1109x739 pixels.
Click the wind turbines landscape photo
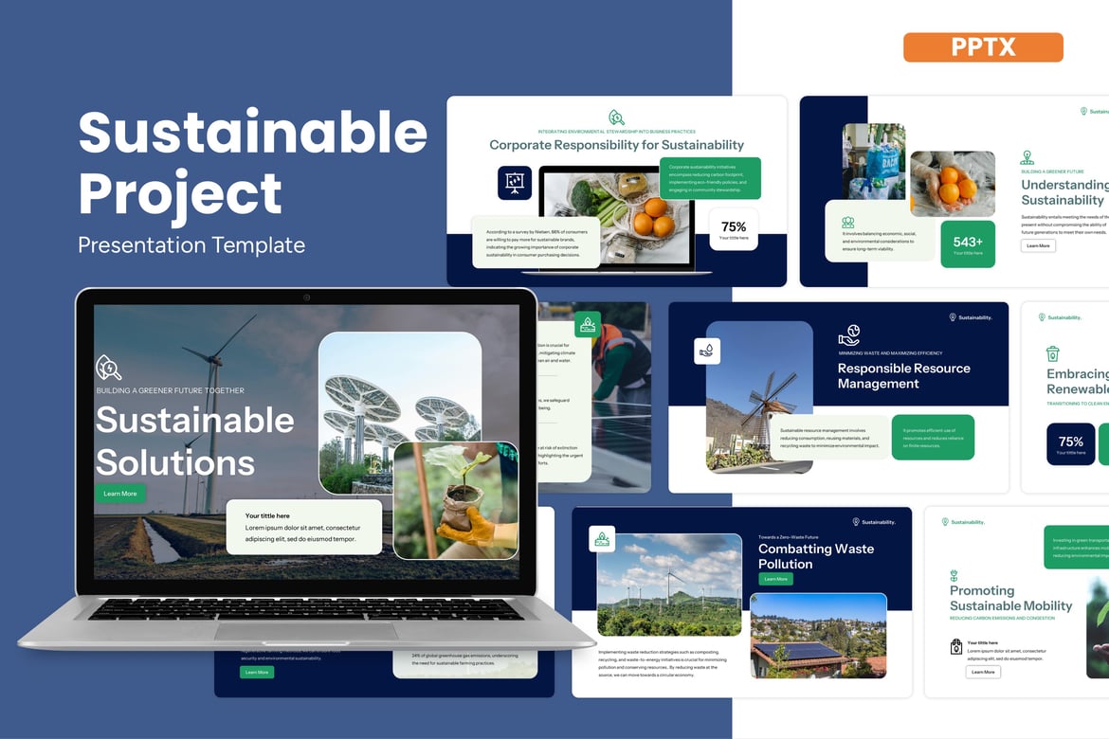669,585
